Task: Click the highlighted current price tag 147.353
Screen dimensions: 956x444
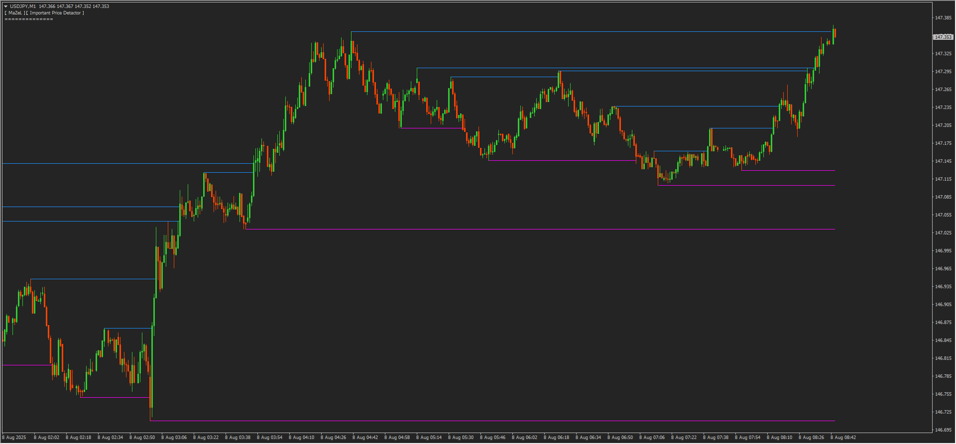Action: [x=943, y=37]
